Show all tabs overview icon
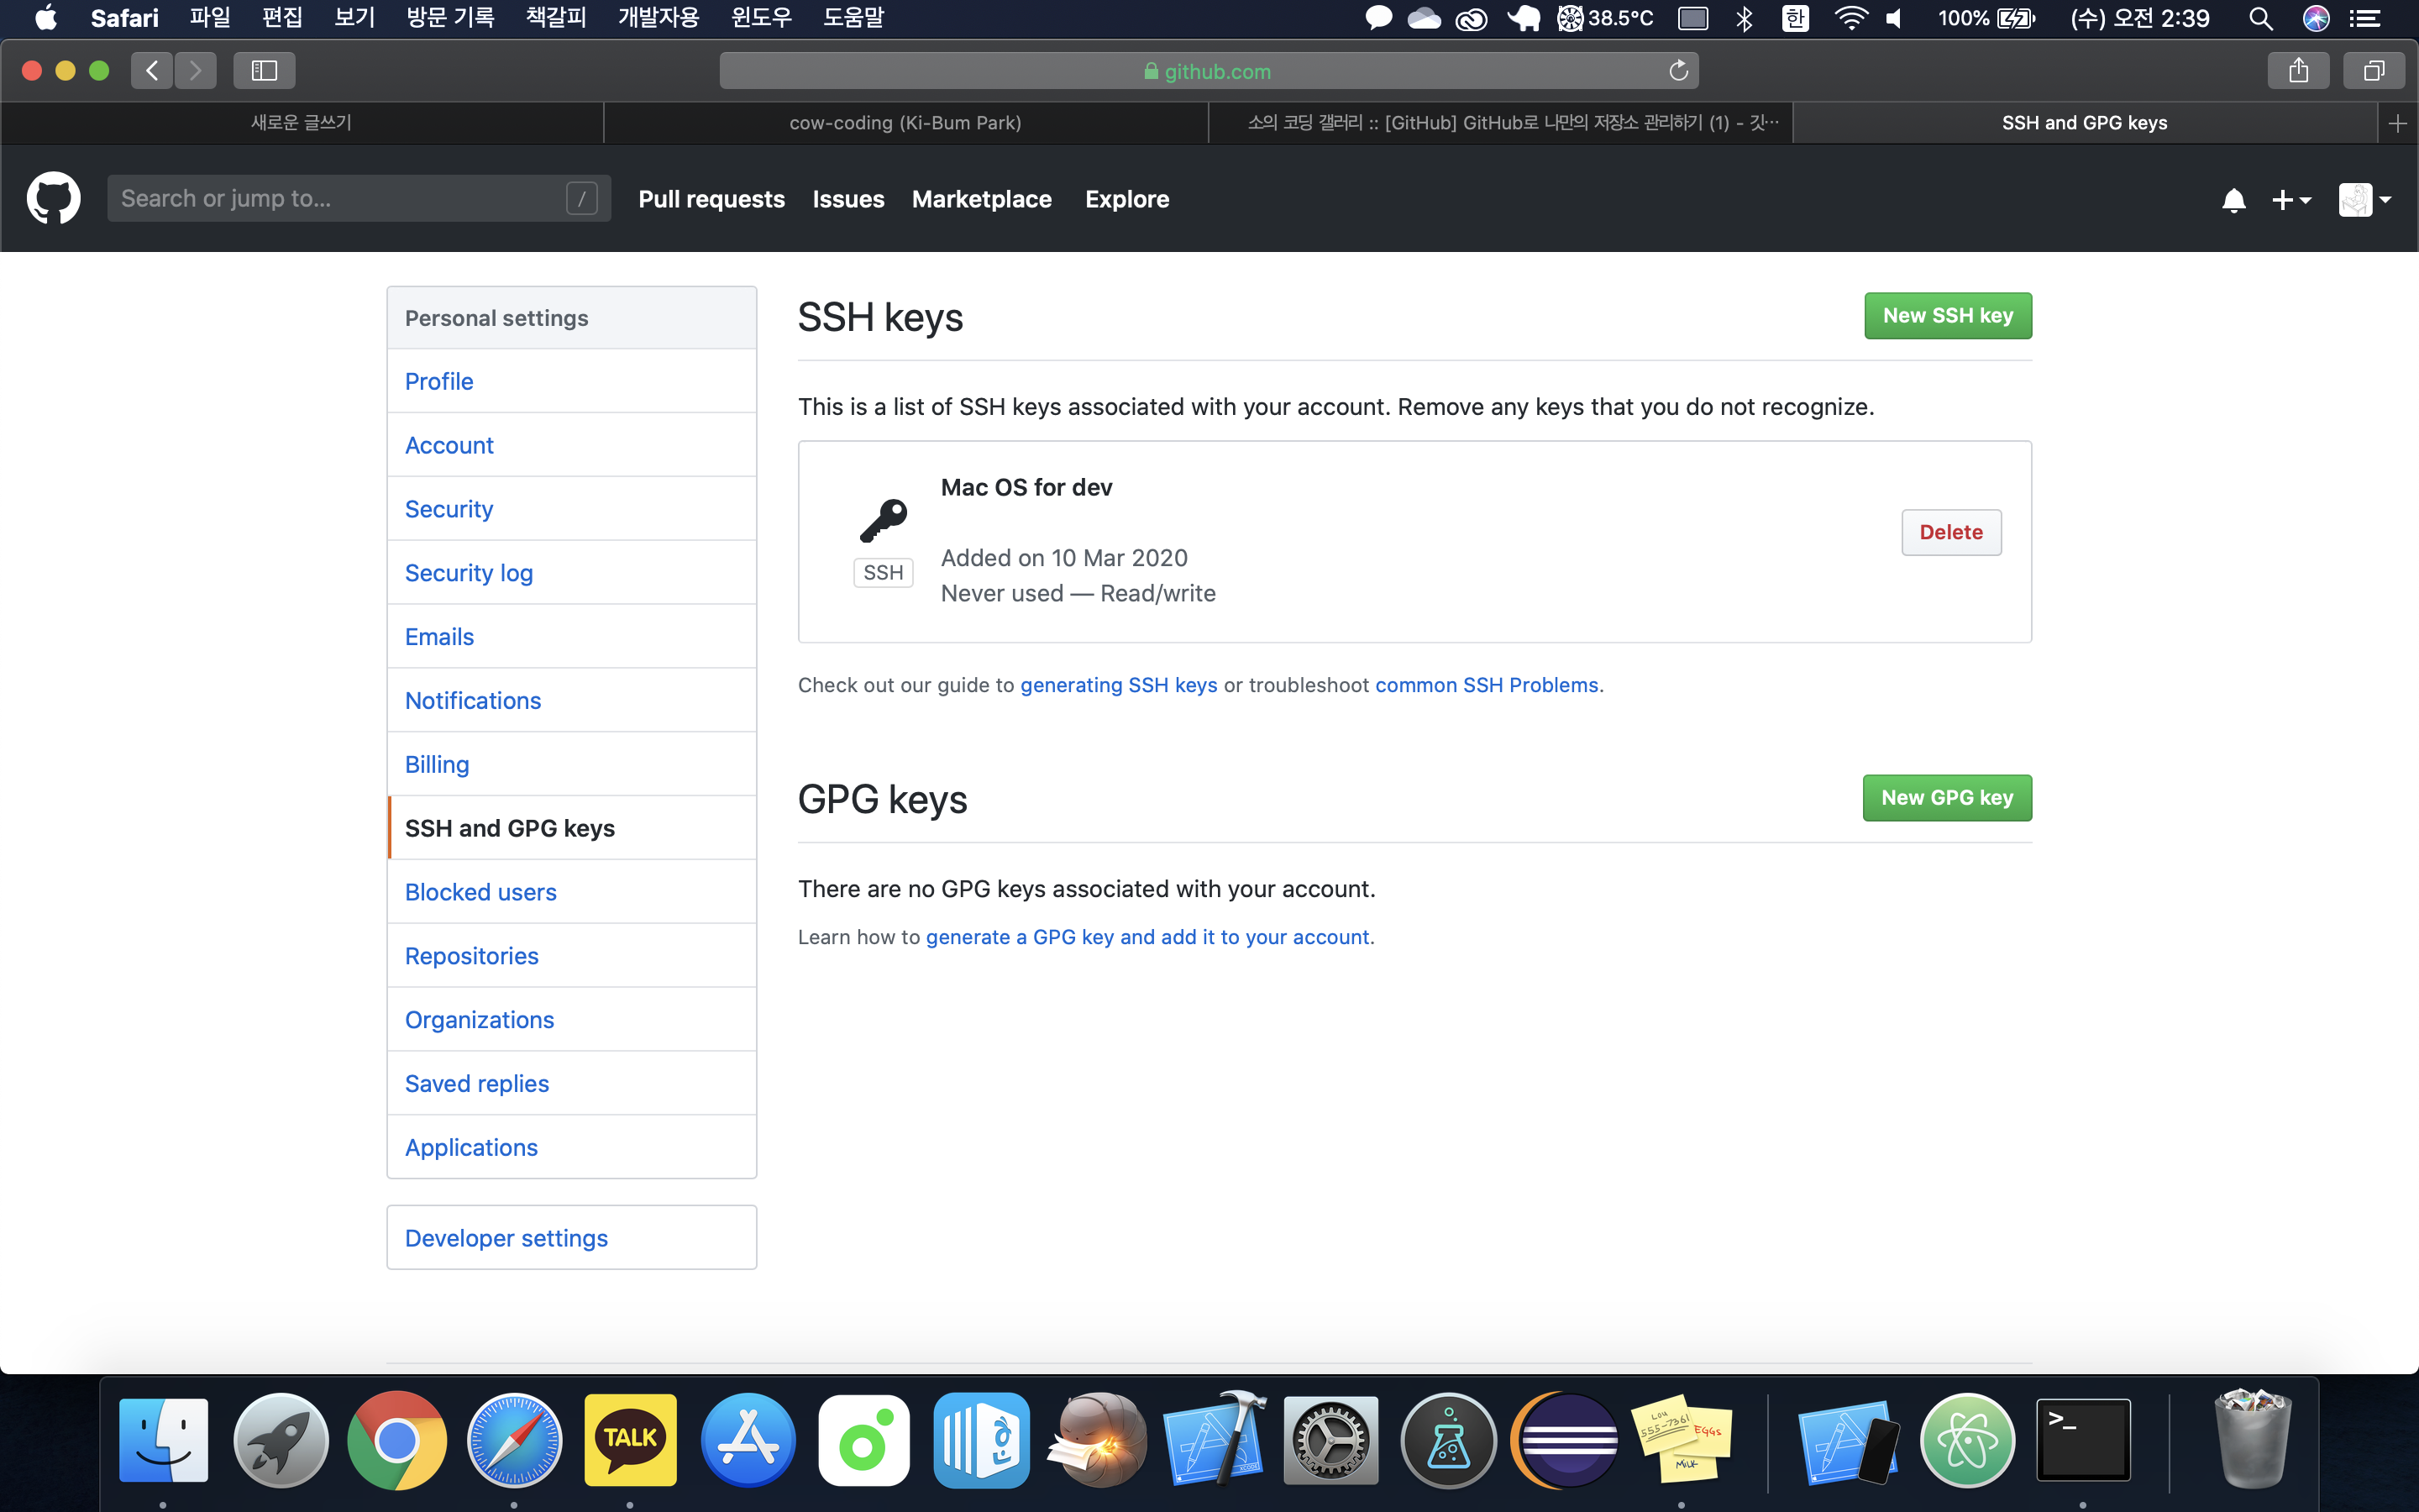The width and height of the screenshot is (2419, 1512). click(x=2373, y=71)
